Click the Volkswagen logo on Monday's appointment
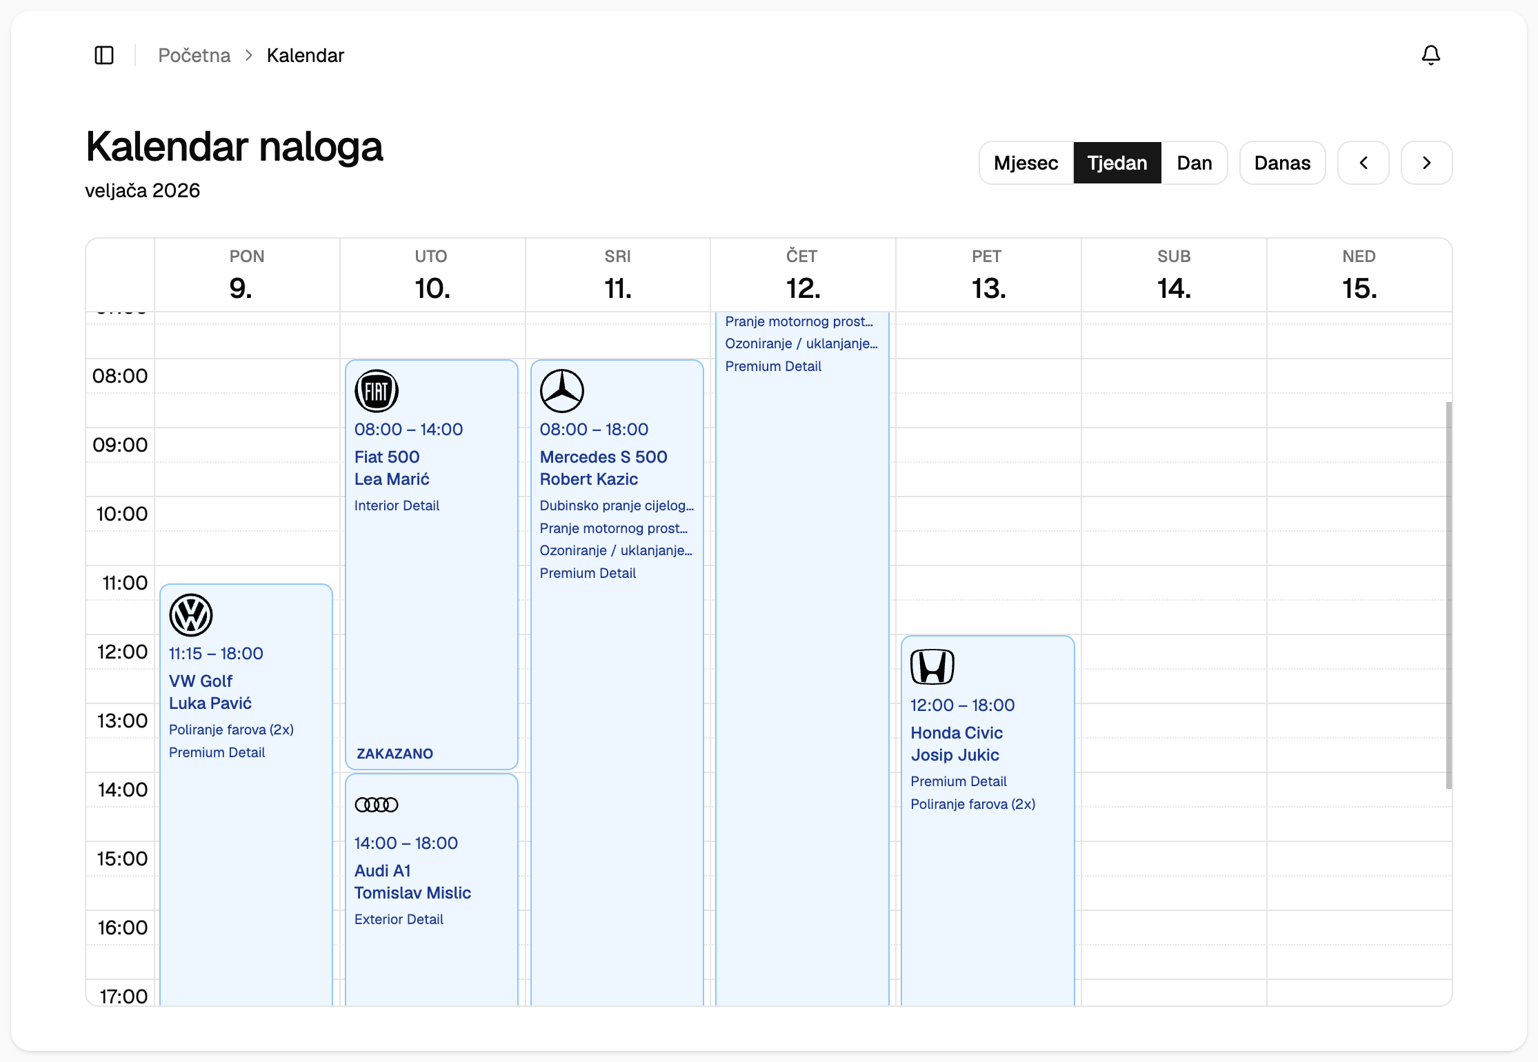 point(191,615)
